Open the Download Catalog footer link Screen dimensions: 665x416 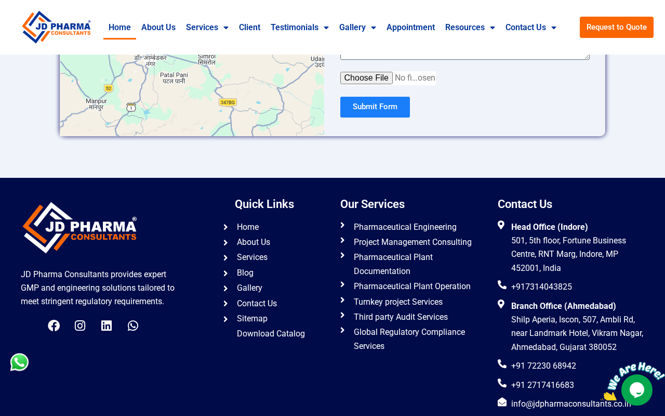271,334
